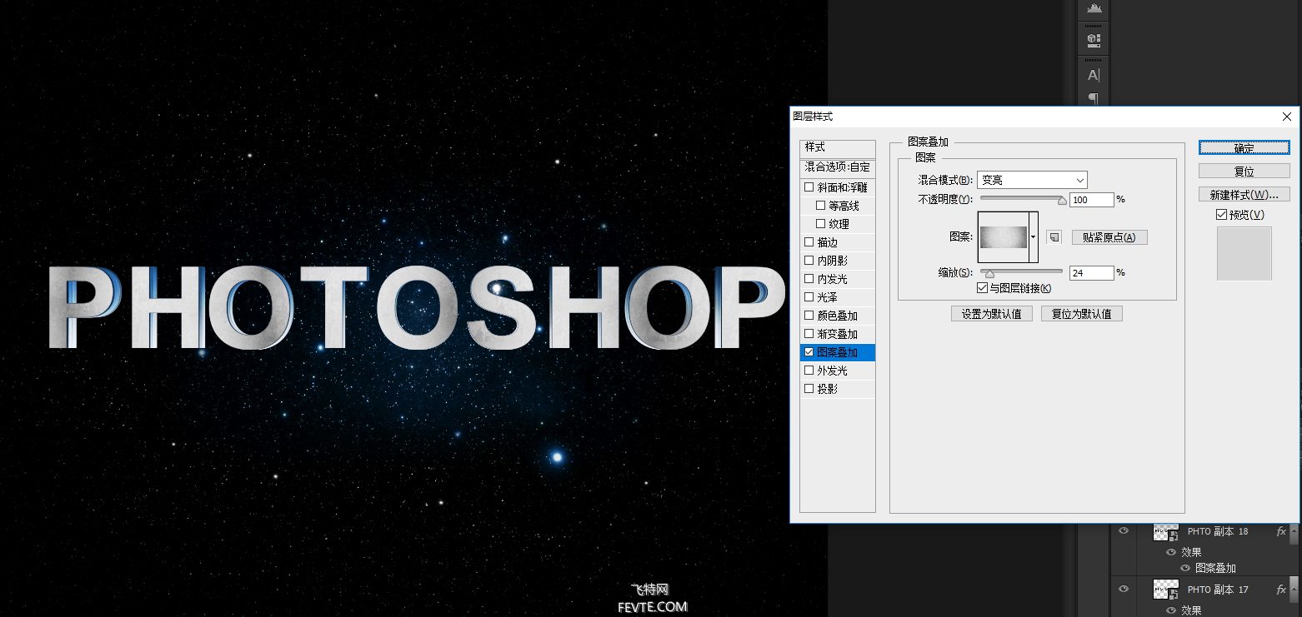Image resolution: width=1302 pixels, height=617 pixels.
Task: Click the 确定 button
Action: [1244, 148]
